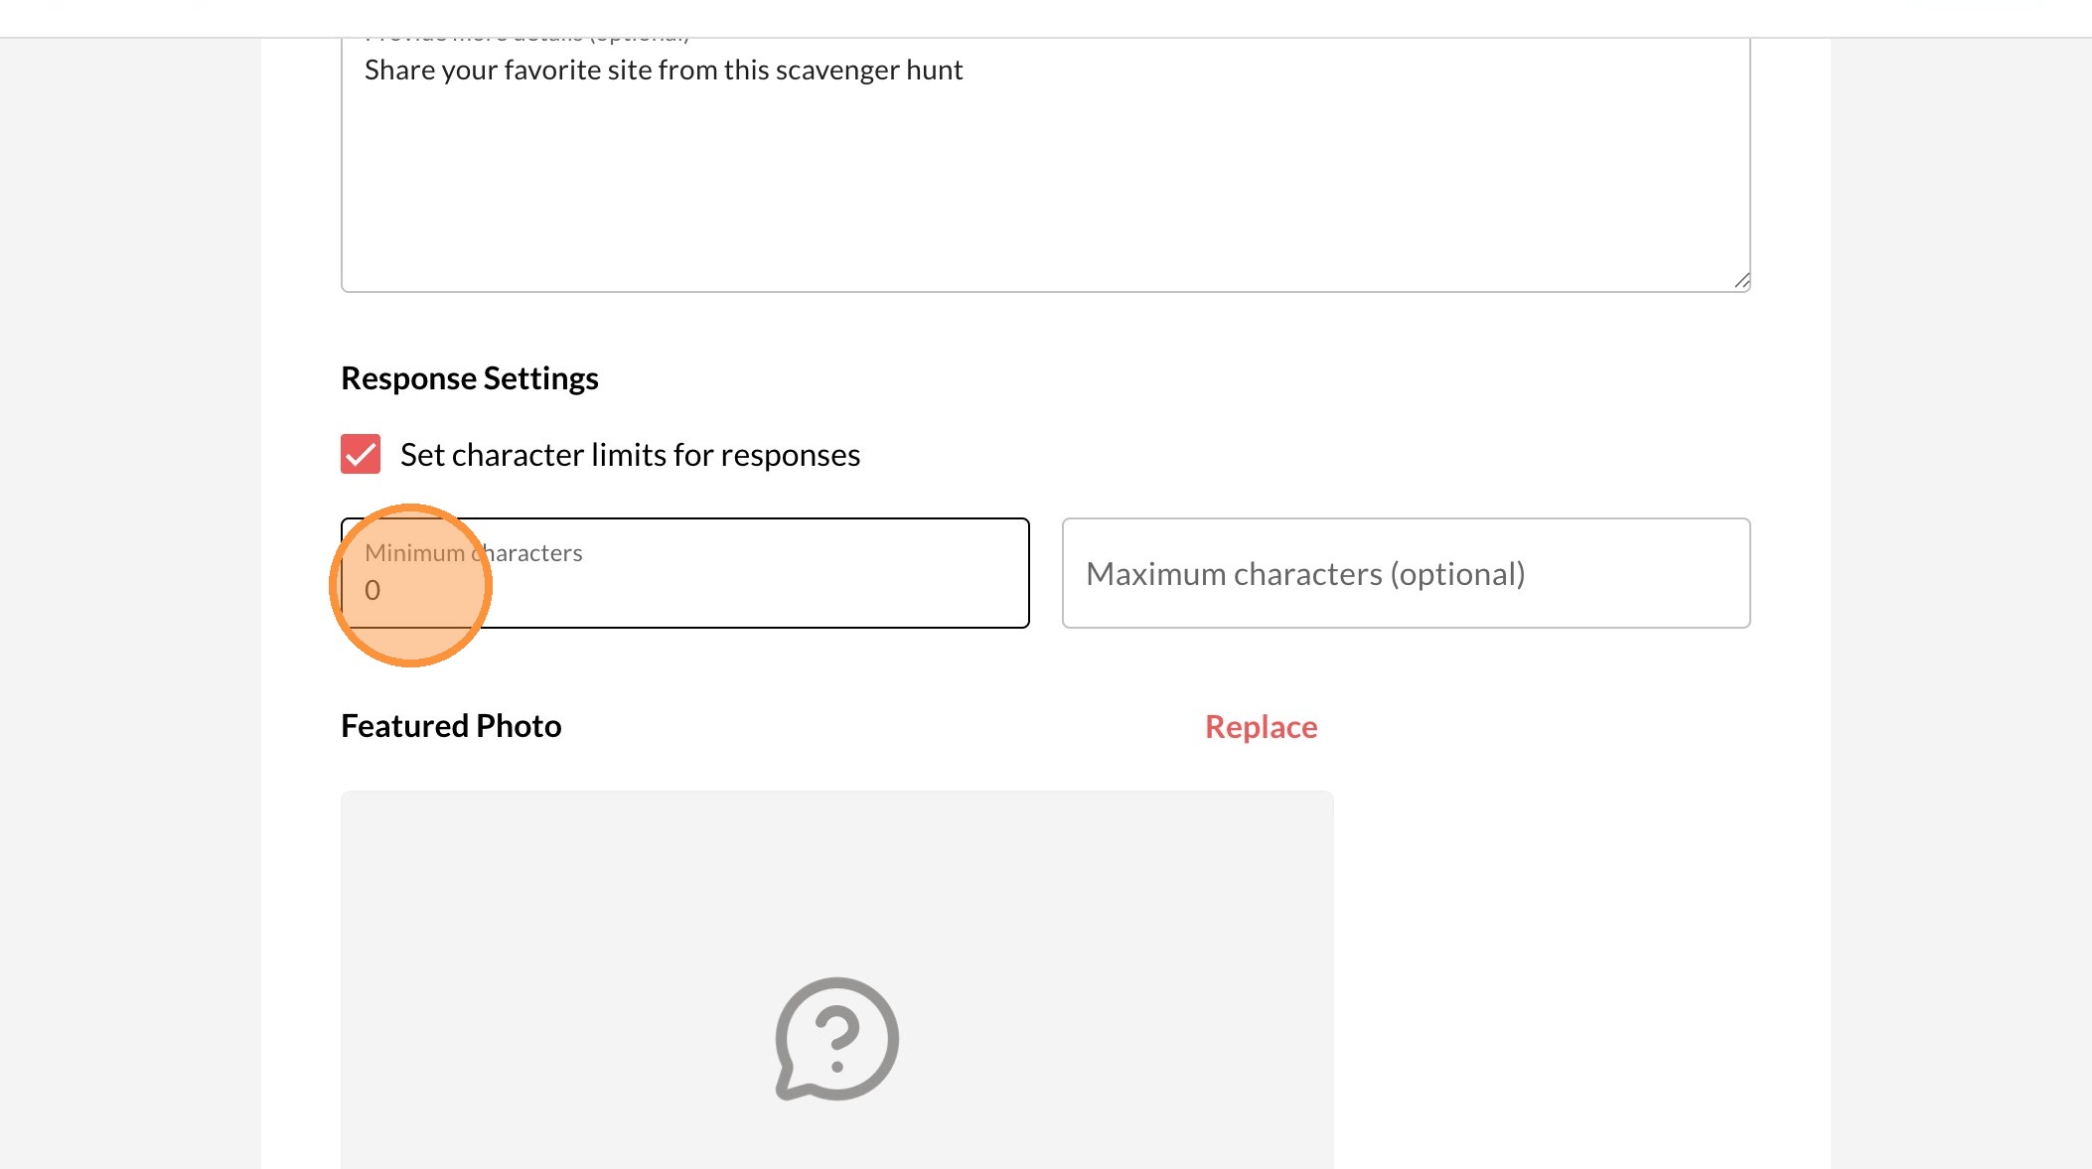
Task: Click the '0' value in Minimum characters
Action: coord(373,591)
